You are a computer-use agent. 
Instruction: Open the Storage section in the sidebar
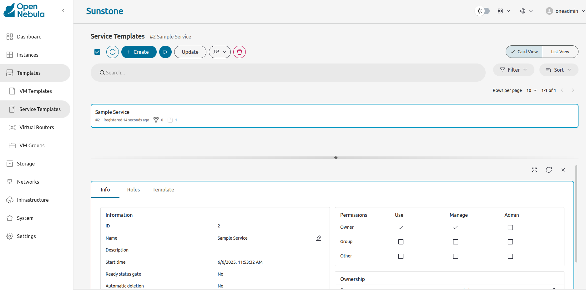26,164
